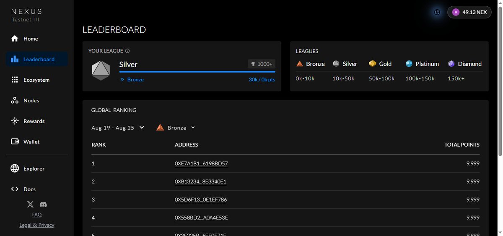The height and width of the screenshot is (236, 503).
Task: Open Rewards menu item
Action: pyautogui.click(x=37, y=121)
